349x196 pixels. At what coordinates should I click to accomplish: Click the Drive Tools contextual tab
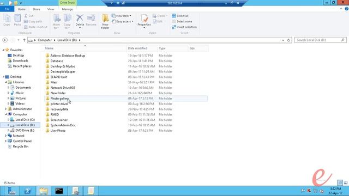pos(68,3)
